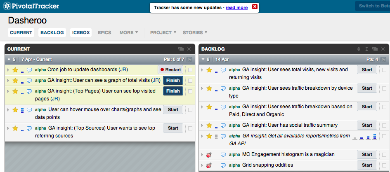Switch to the ICEBOX panel tab
This screenshot has width=390, height=172.
click(x=81, y=33)
